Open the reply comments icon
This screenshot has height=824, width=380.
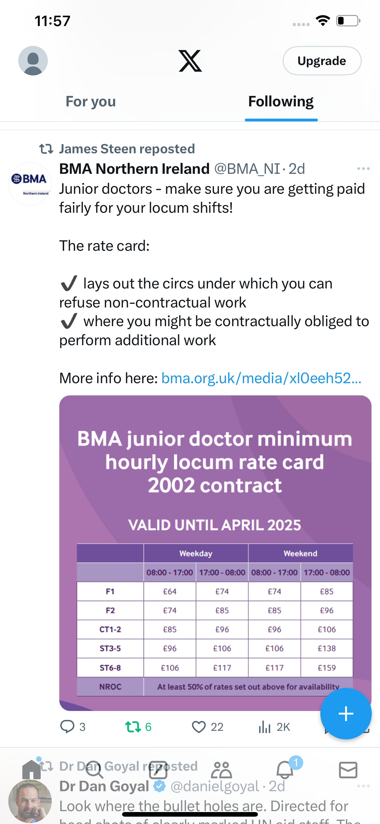67,727
